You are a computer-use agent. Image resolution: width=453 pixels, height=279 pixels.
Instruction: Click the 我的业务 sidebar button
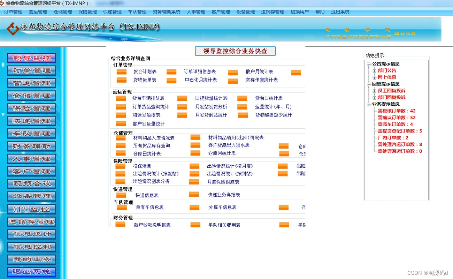tap(32, 259)
